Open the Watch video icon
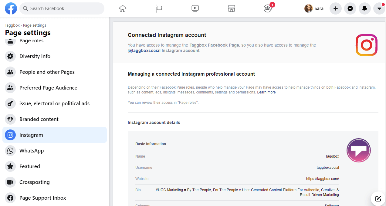The height and width of the screenshot is (206, 386). pyautogui.click(x=195, y=8)
